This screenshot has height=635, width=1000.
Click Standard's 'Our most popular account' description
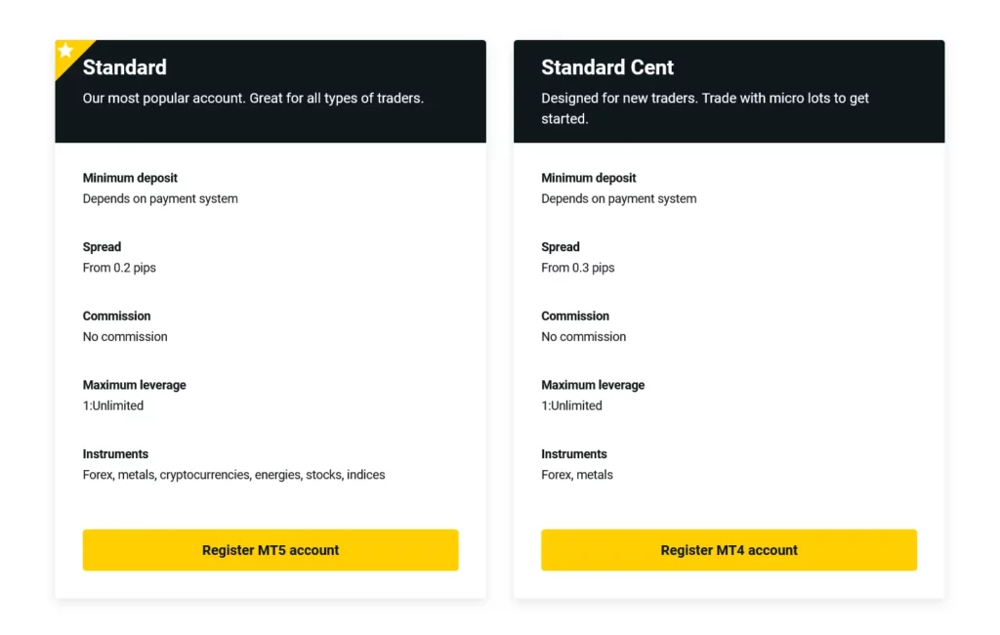(253, 98)
